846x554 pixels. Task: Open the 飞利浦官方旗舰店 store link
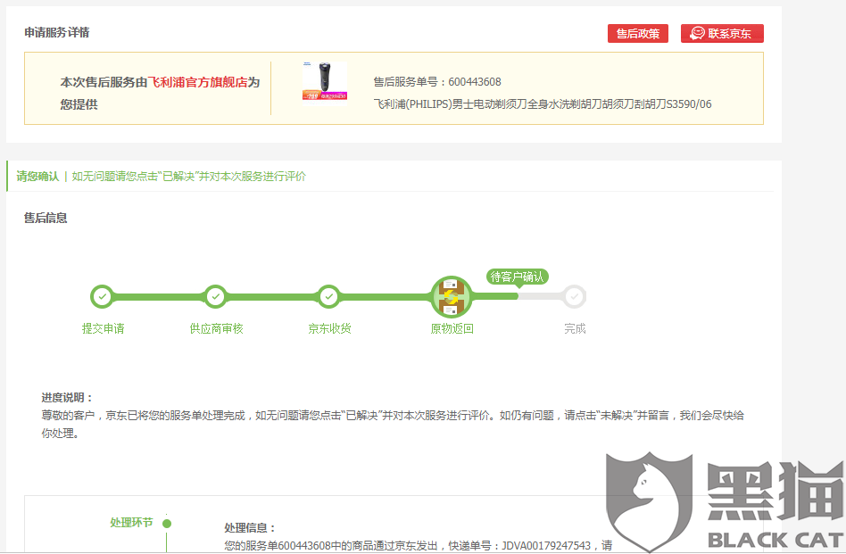(197, 82)
